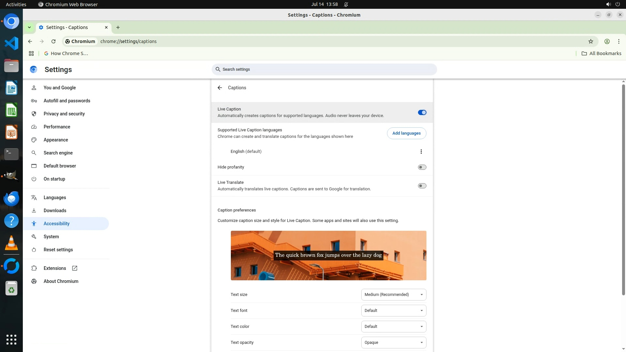
Task: Open the tab search chevron button
Action: point(29,27)
